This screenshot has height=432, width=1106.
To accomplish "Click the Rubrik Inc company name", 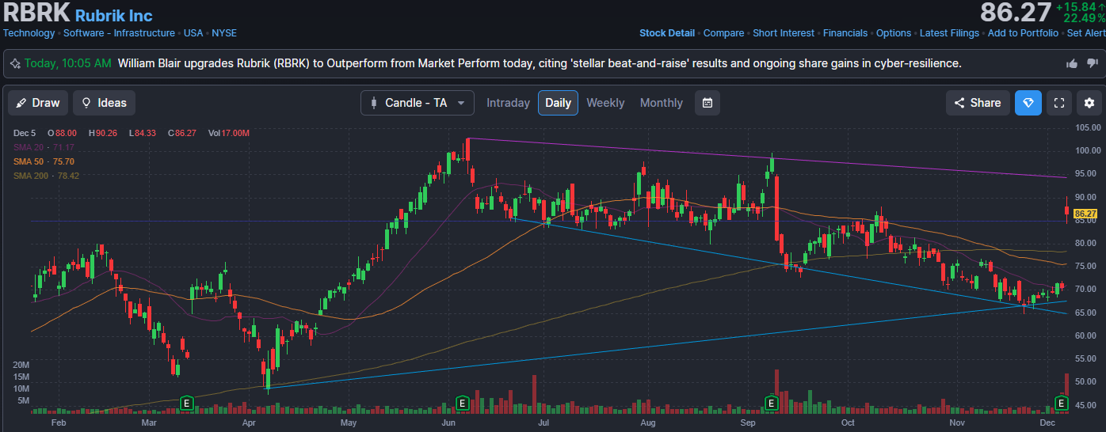I will pos(113,15).
